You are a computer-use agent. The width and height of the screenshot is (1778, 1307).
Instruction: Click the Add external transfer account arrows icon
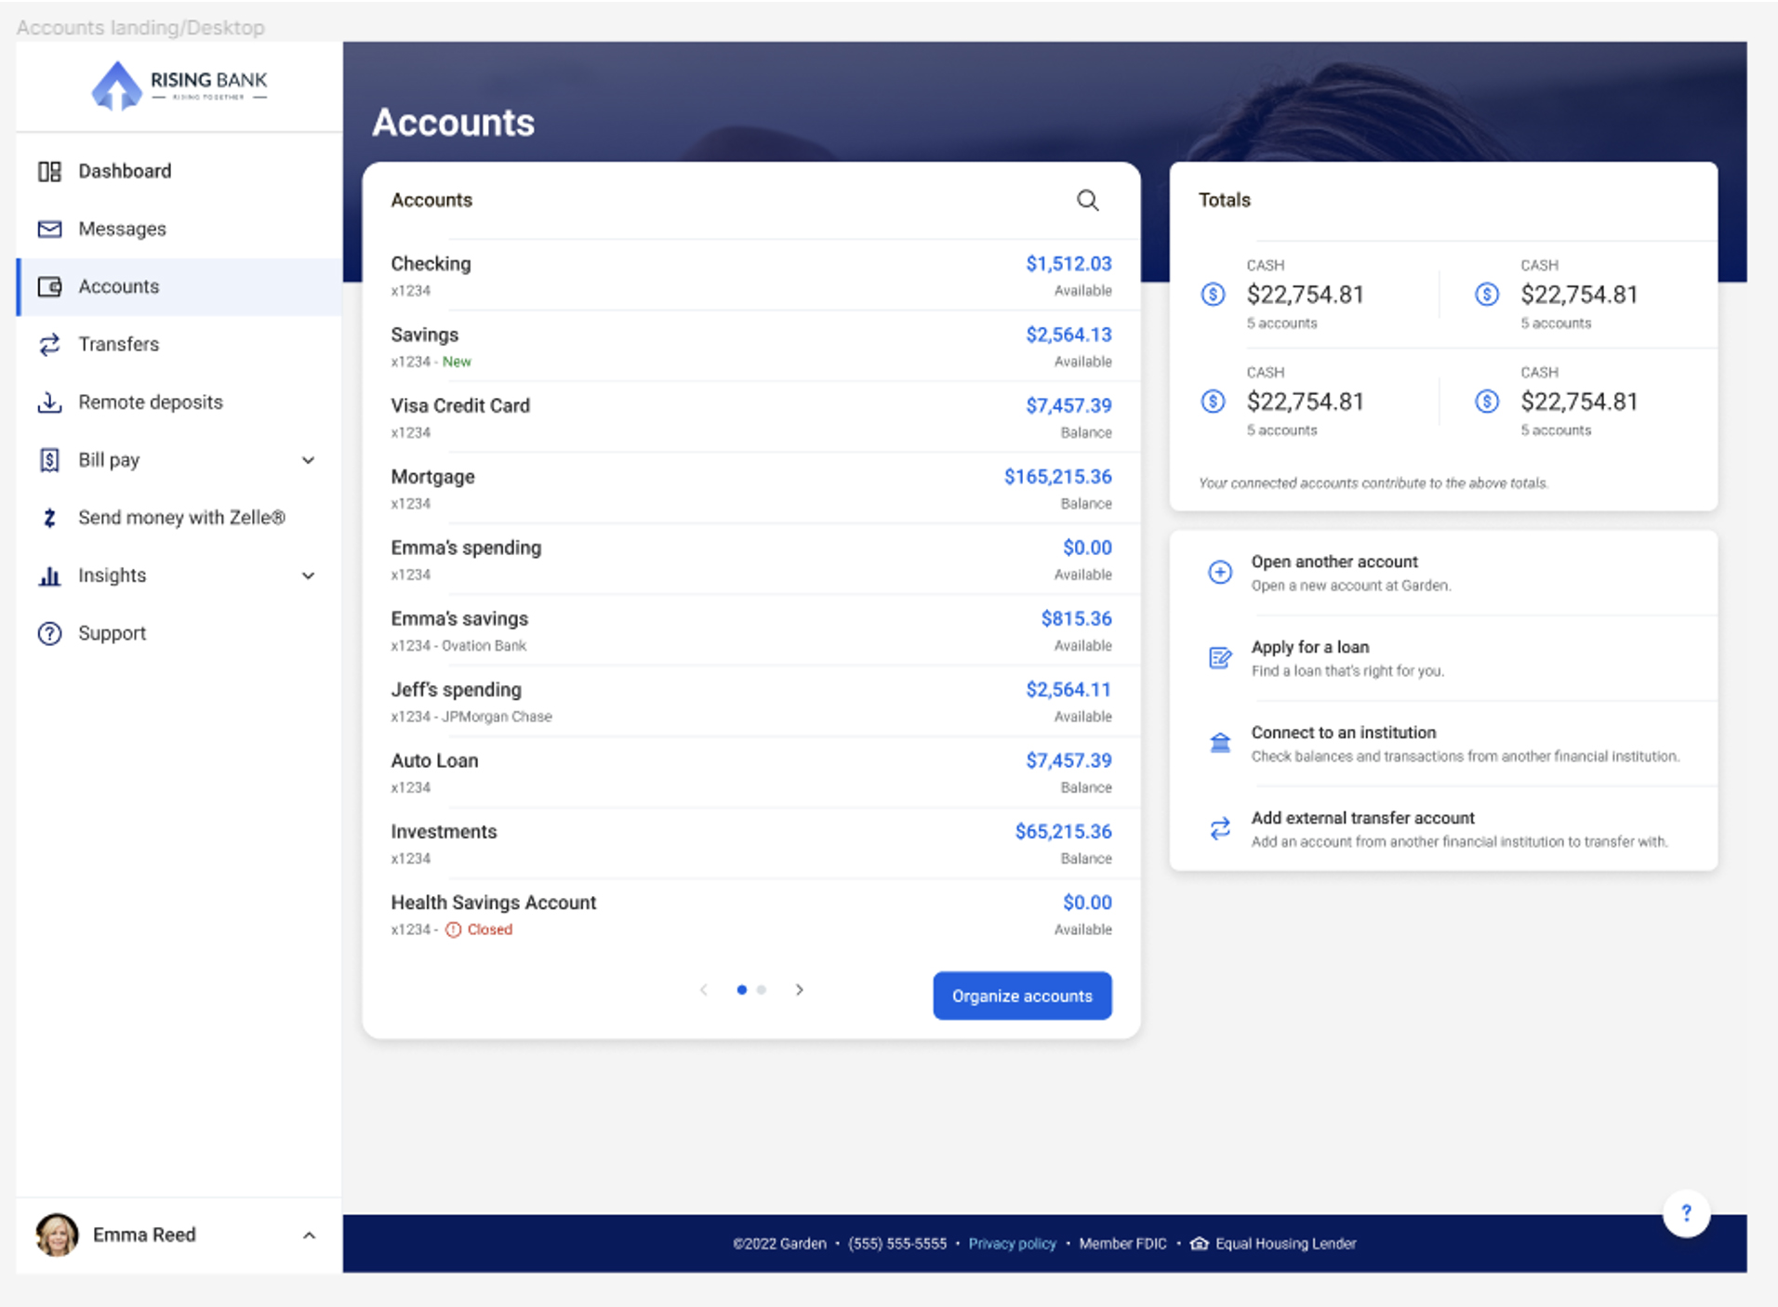(x=1219, y=828)
